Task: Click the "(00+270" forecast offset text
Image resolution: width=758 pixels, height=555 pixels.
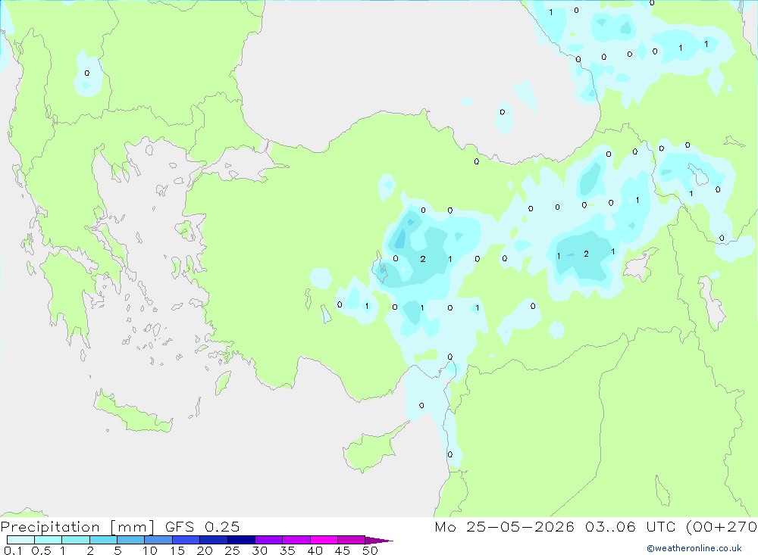Action: tap(722, 527)
